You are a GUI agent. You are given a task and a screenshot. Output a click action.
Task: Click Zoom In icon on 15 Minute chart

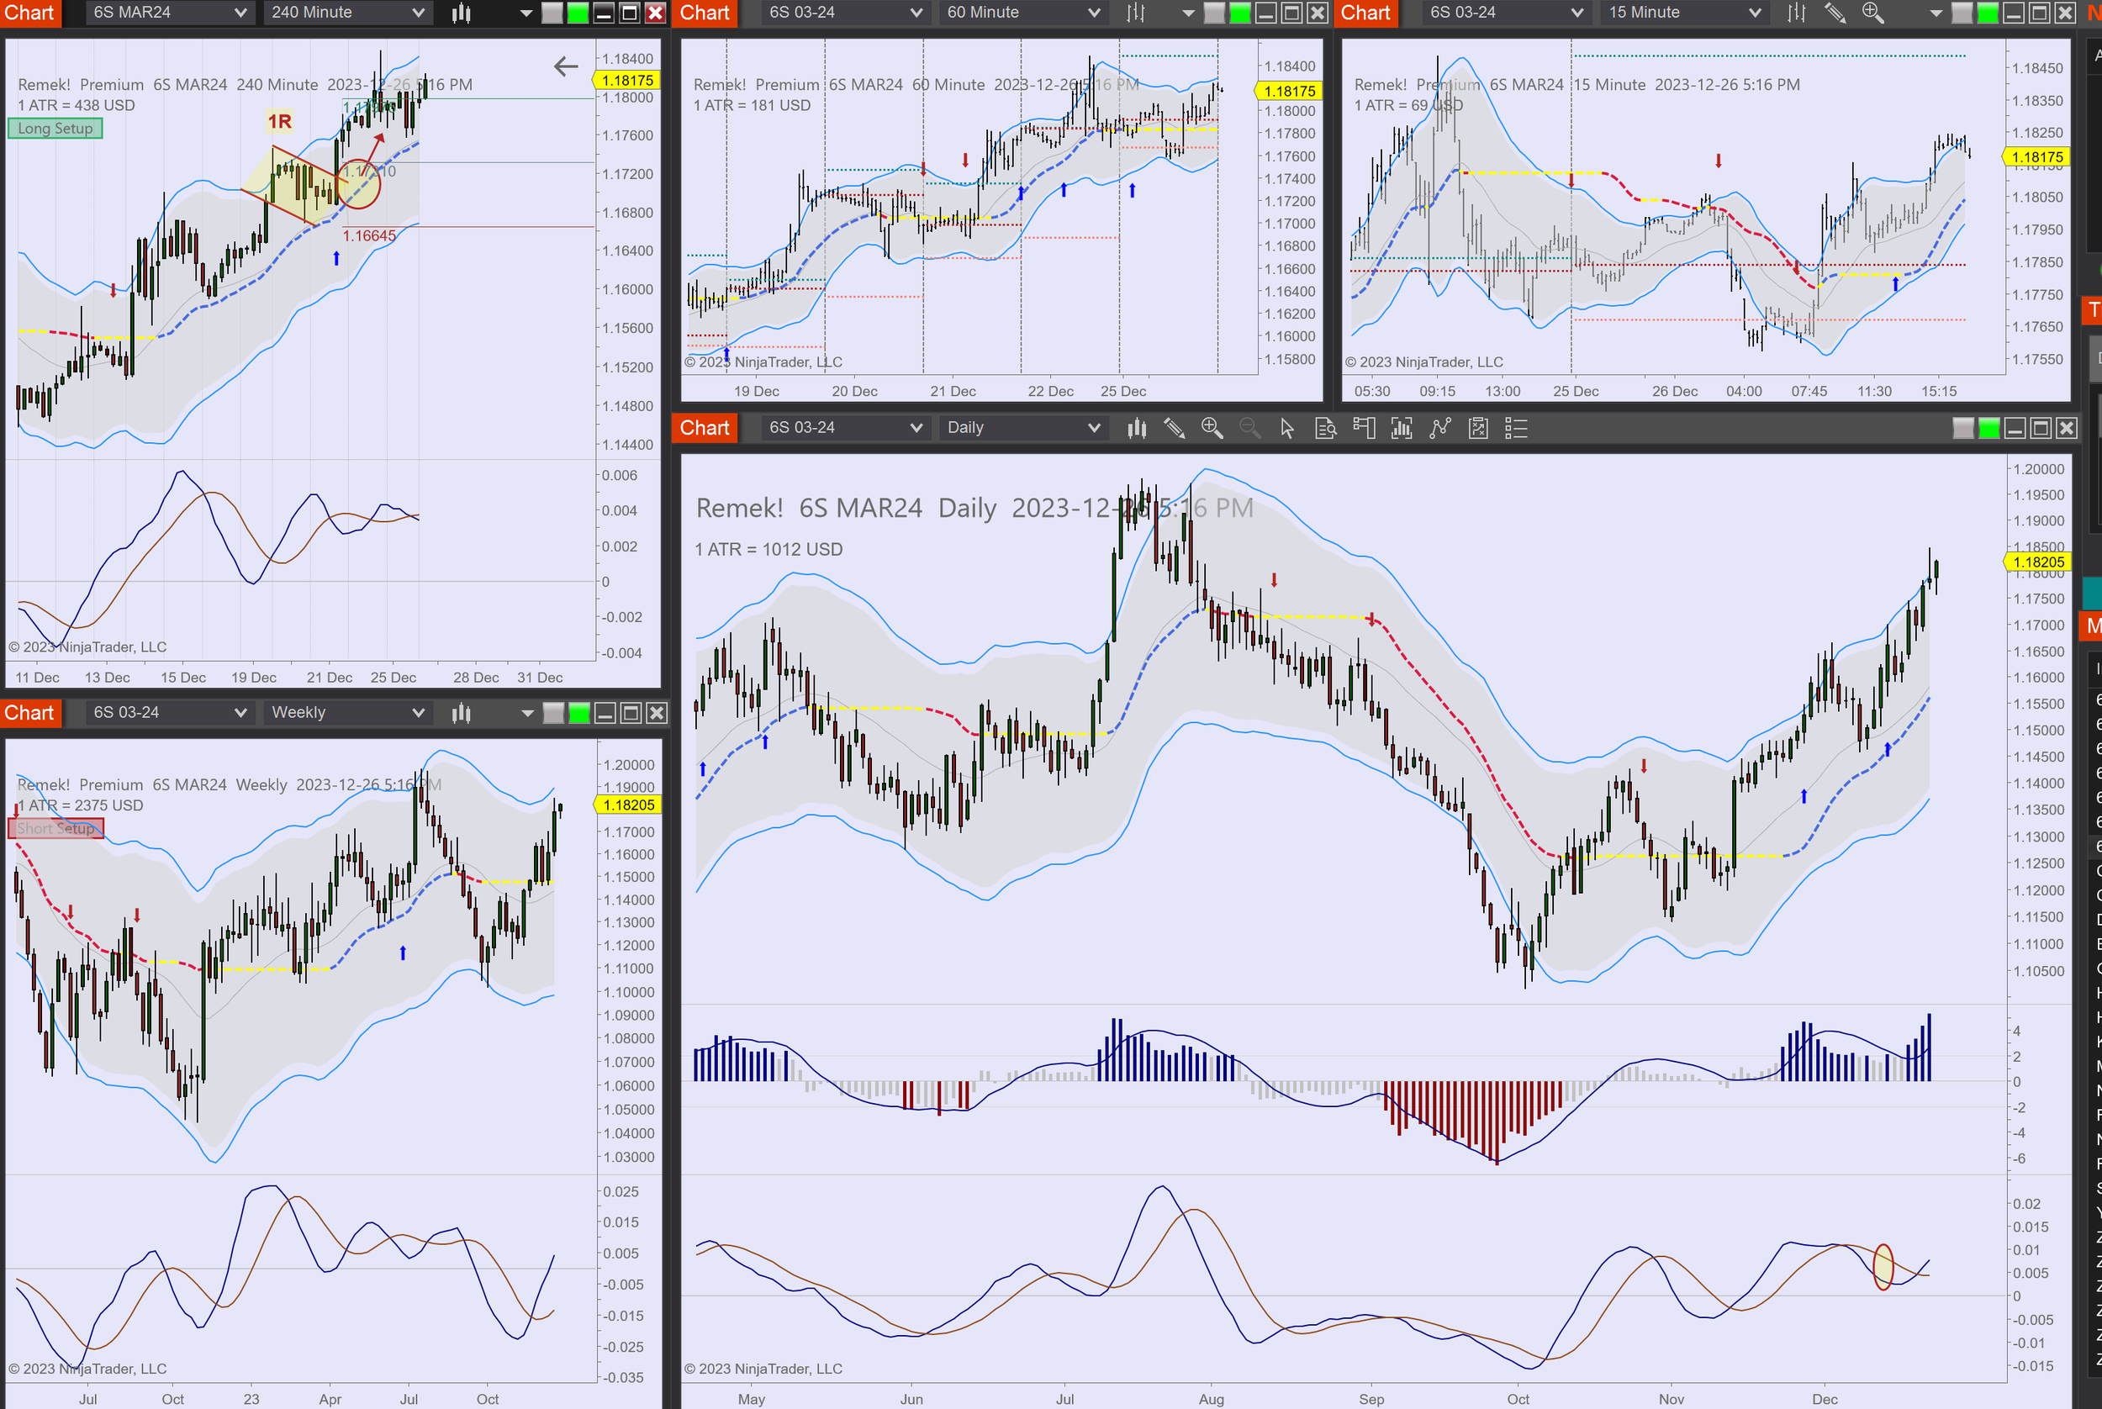(x=1872, y=13)
